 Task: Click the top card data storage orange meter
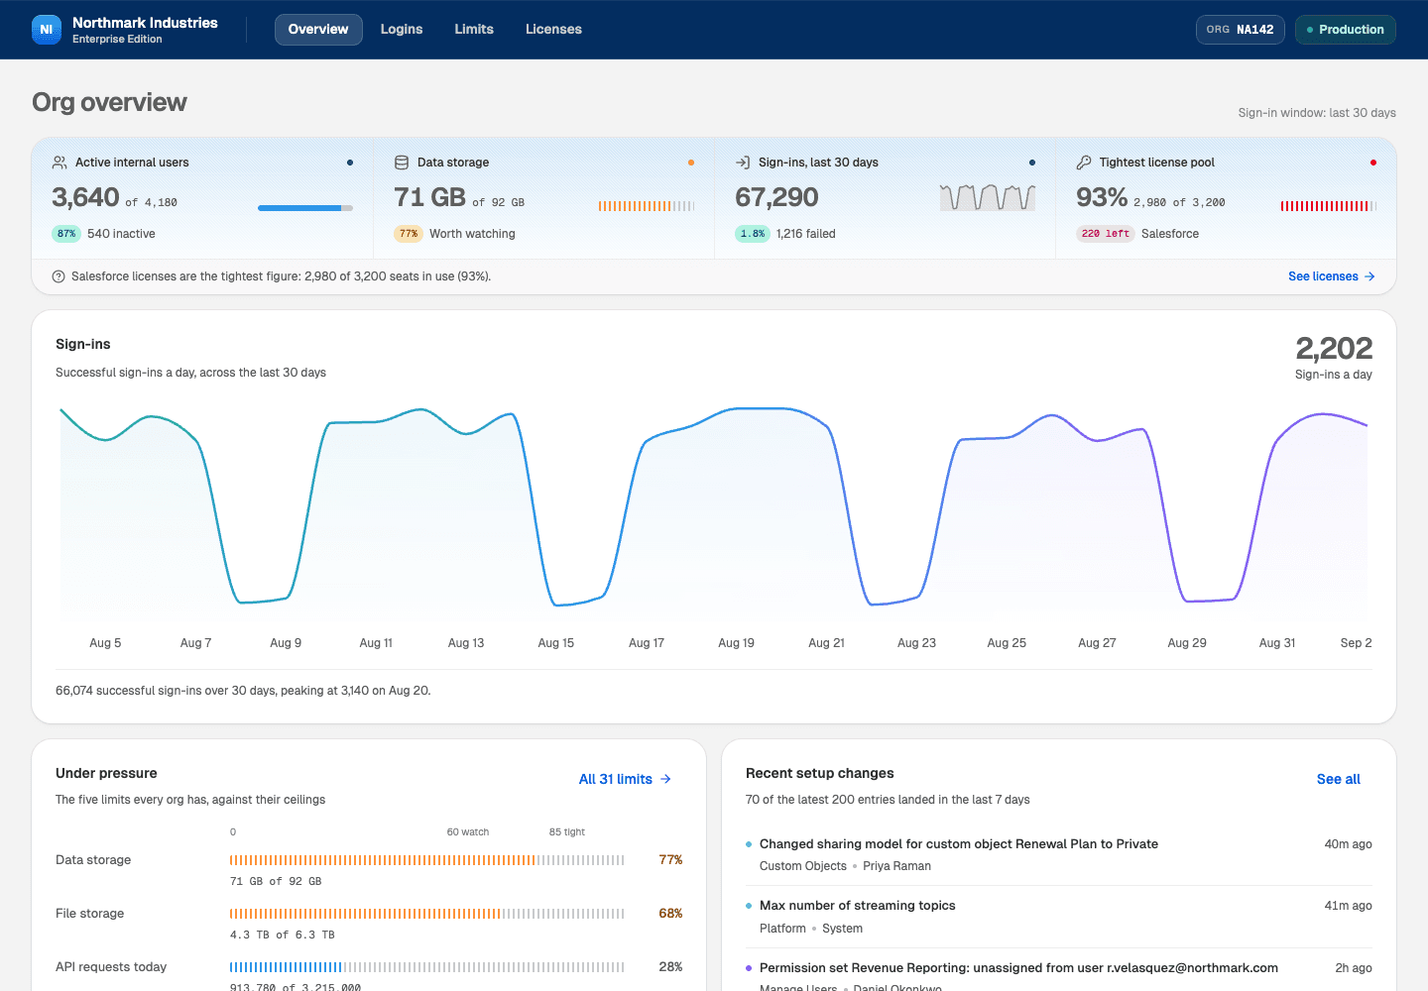click(647, 206)
